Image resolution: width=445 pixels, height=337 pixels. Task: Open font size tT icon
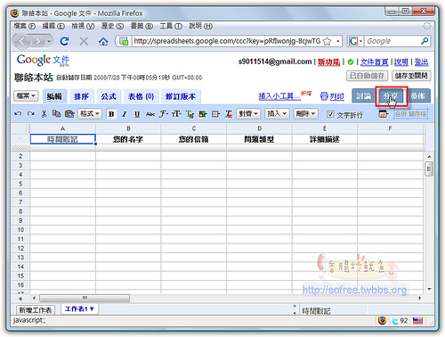pos(176,114)
